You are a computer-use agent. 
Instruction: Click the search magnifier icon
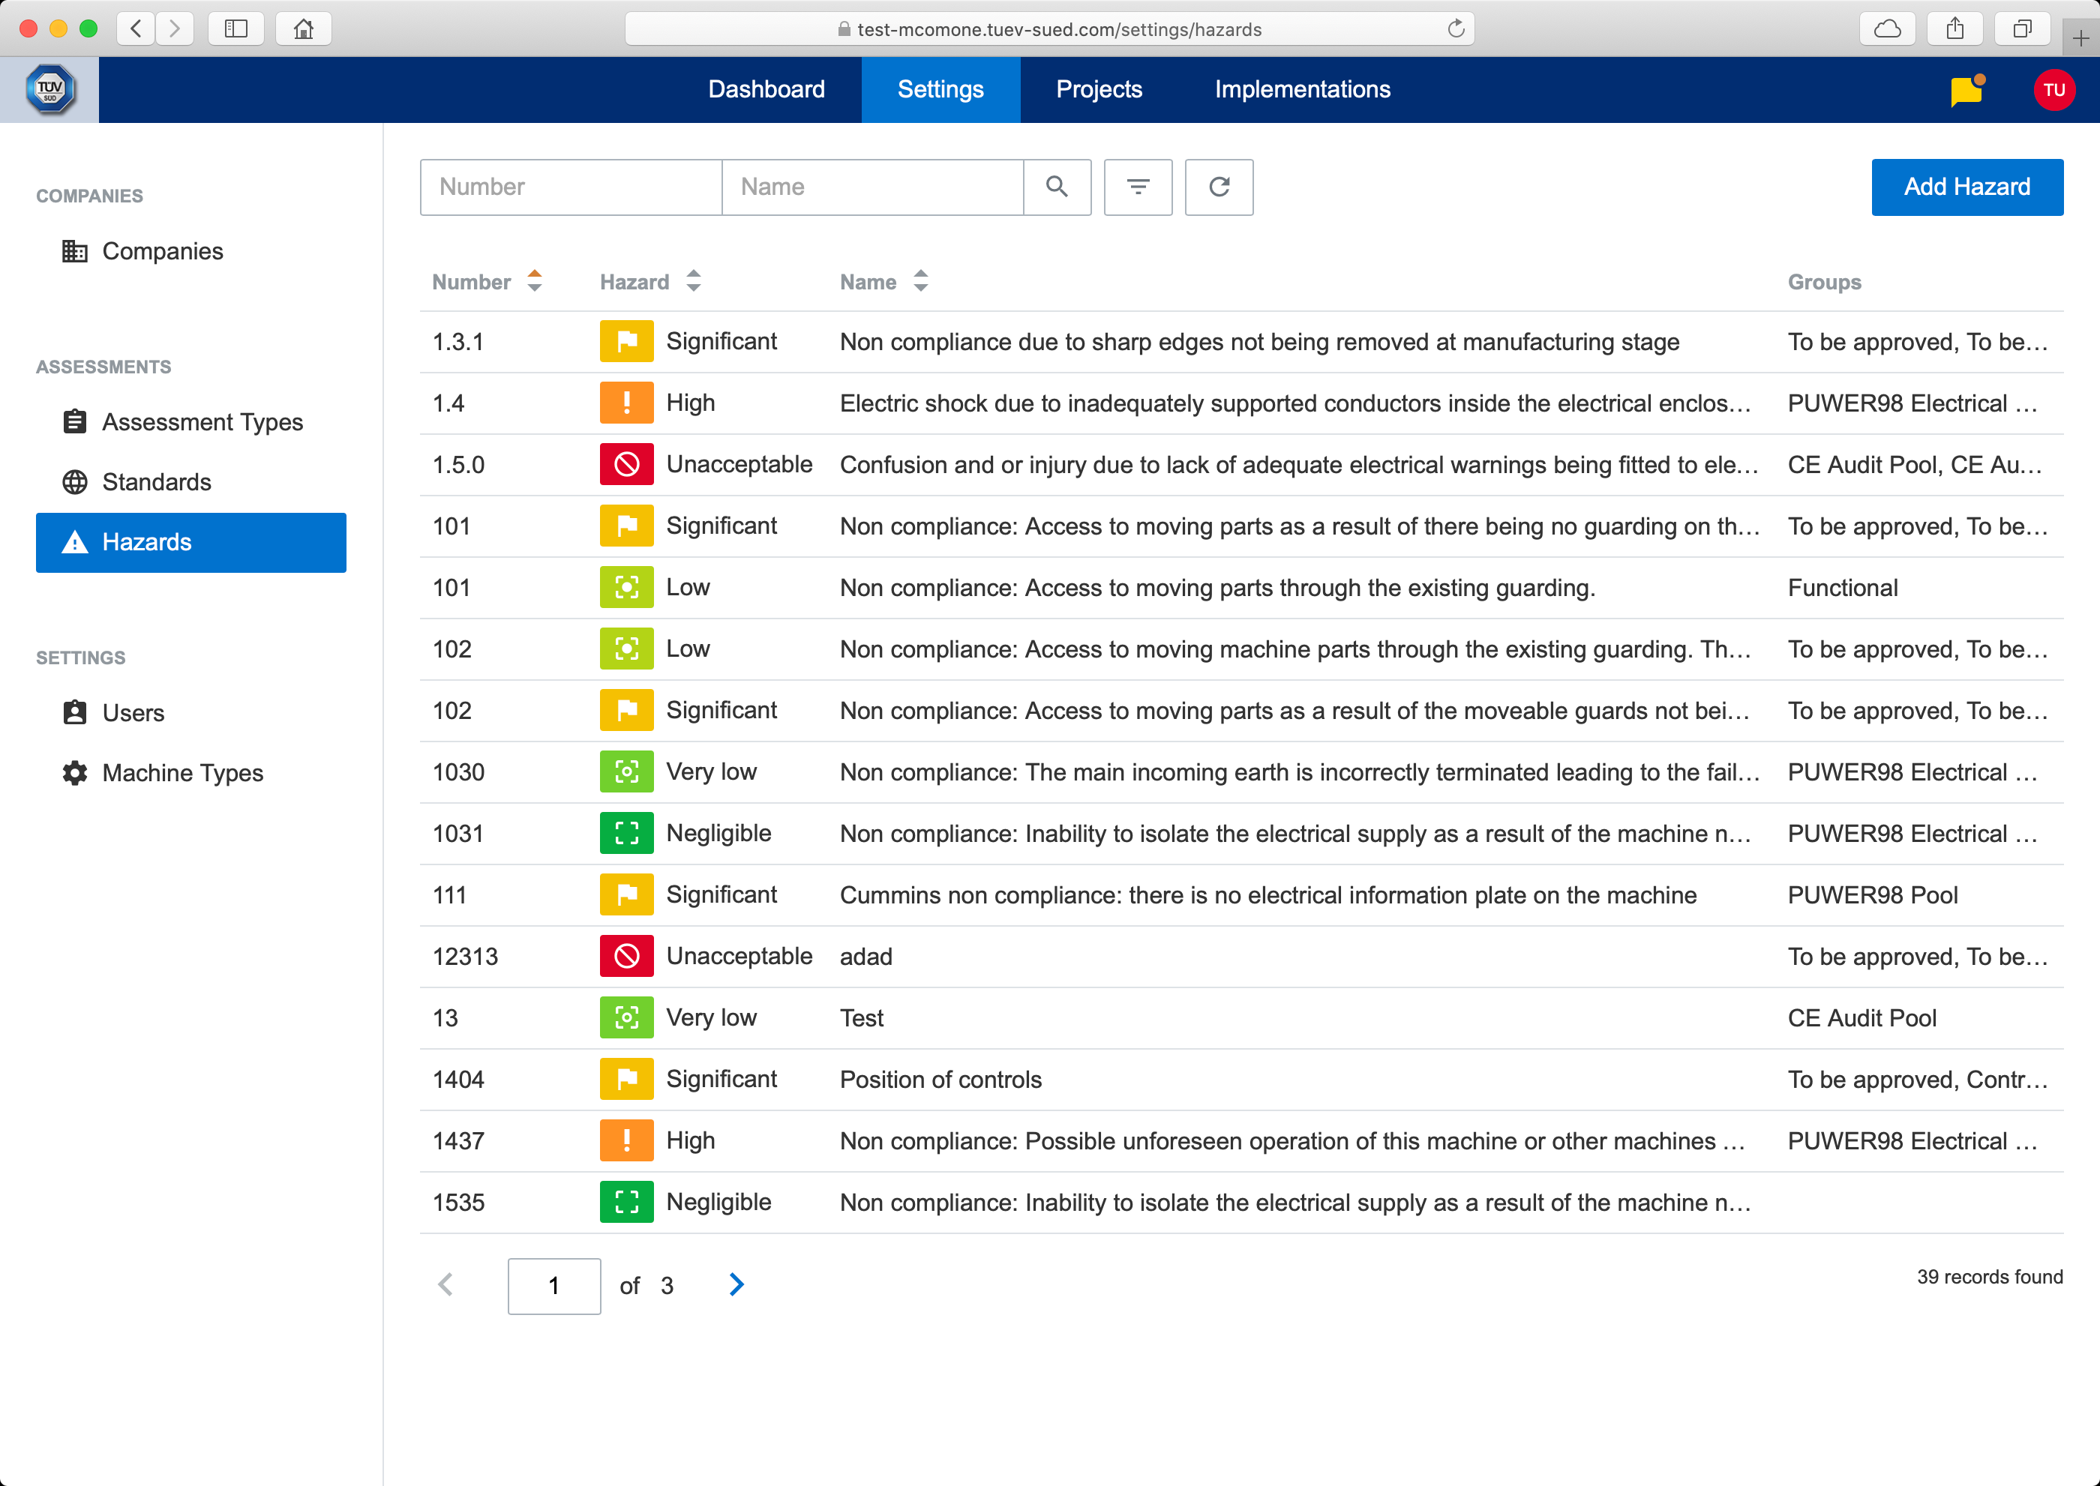[x=1057, y=187]
